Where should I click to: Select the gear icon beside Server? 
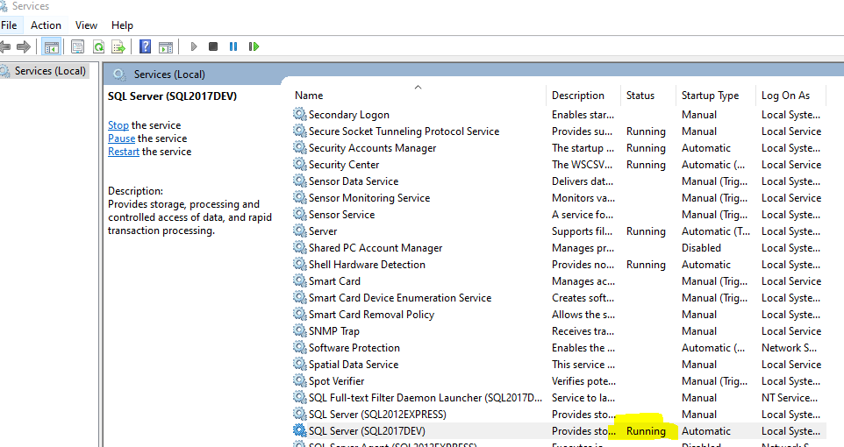coord(300,231)
